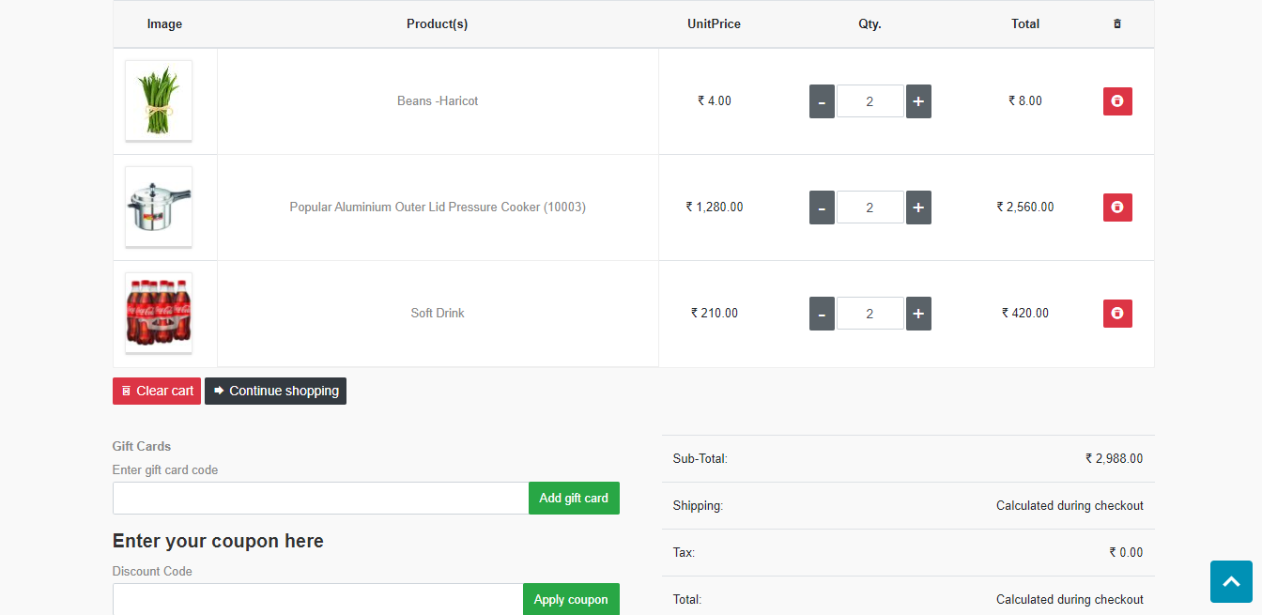Increase Beans -Haricot quantity with plus
Image resolution: width=1262 pixels, height=615 pixels.
[x=918, y=101]
